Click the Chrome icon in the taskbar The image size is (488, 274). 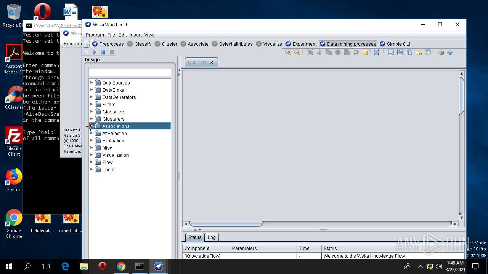click(121, 266)
